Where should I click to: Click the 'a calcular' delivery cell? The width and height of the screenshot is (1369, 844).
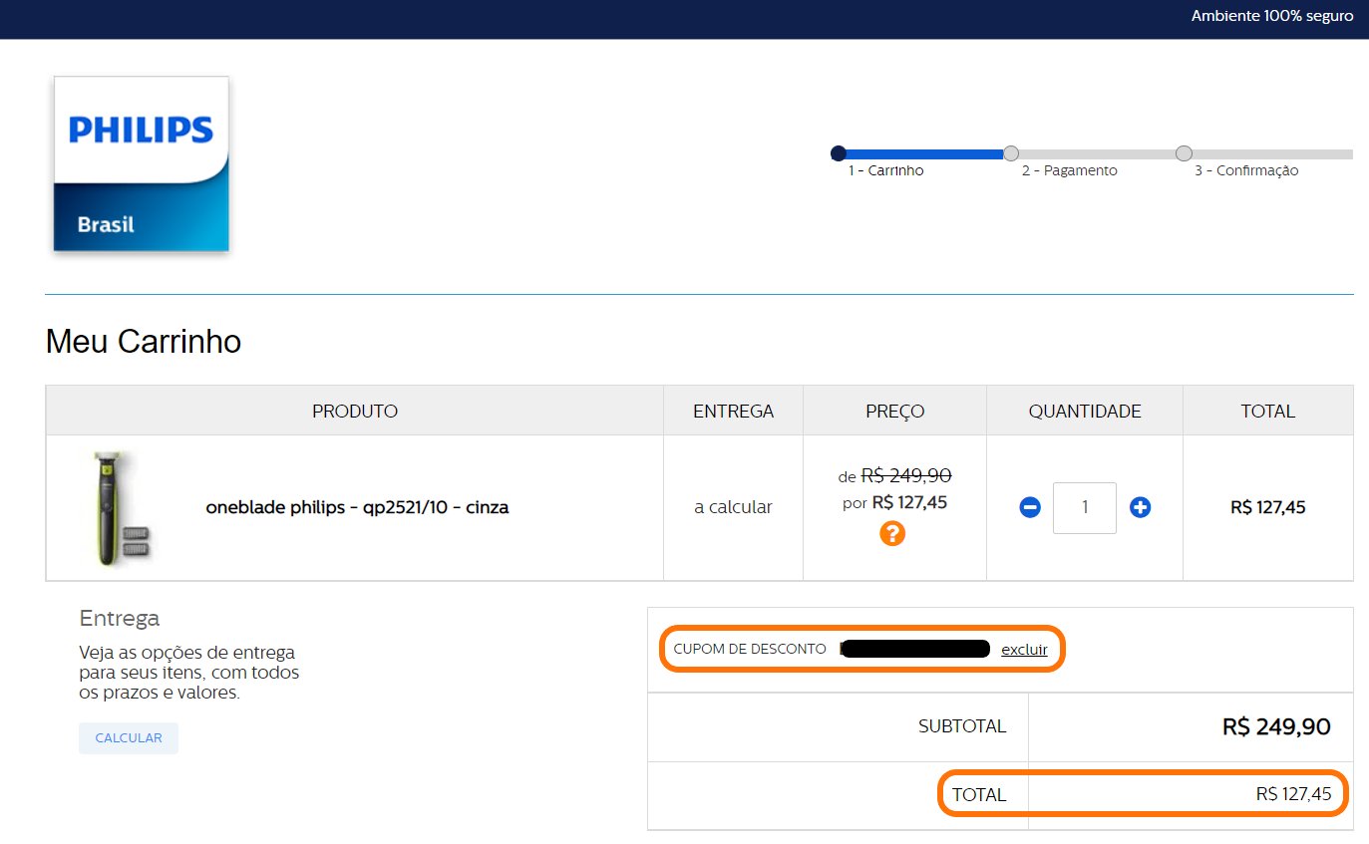coord(733,507)
